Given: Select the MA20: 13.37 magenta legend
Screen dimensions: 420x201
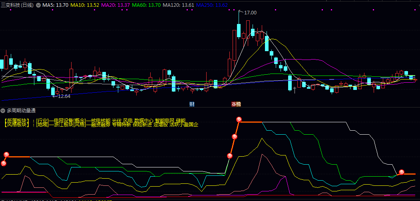Looking at the screenshot, I should pyautogui.click(x=115, y=5).
